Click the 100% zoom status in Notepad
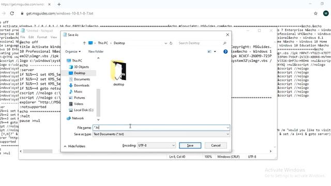This screenshot has width=331, height=186. click(x=208, y=157)
